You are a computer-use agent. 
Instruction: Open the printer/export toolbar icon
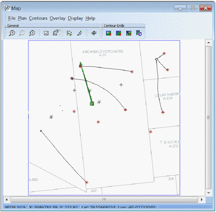tap(56, 33)
